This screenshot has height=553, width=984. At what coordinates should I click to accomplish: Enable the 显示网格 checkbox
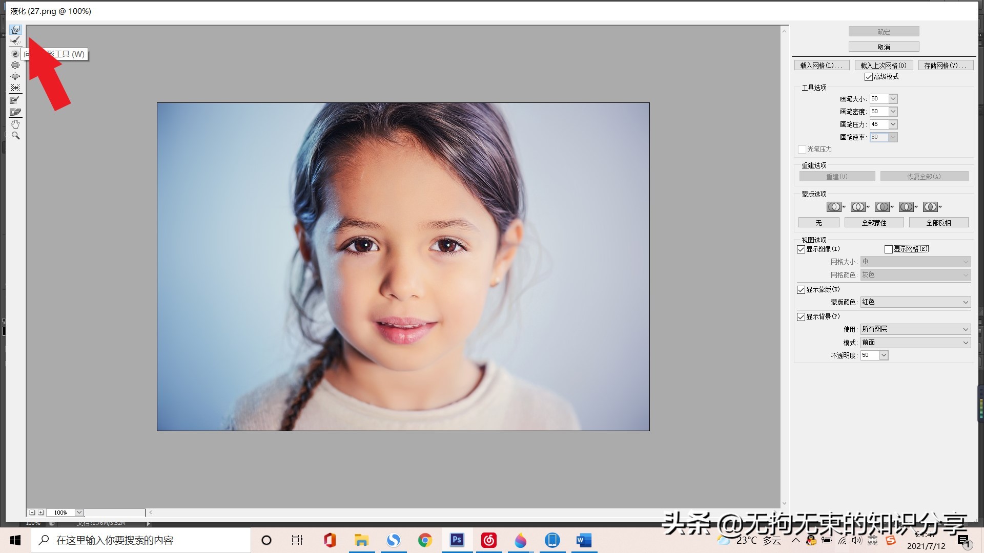889,249
